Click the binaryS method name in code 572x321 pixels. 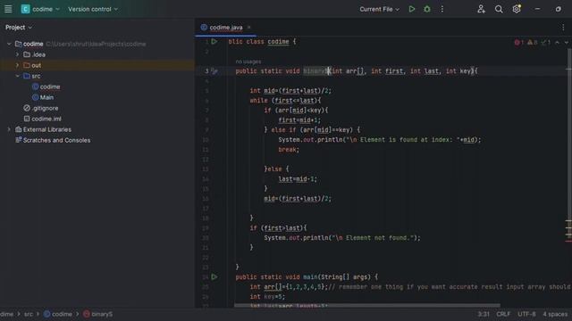[315, 71]
